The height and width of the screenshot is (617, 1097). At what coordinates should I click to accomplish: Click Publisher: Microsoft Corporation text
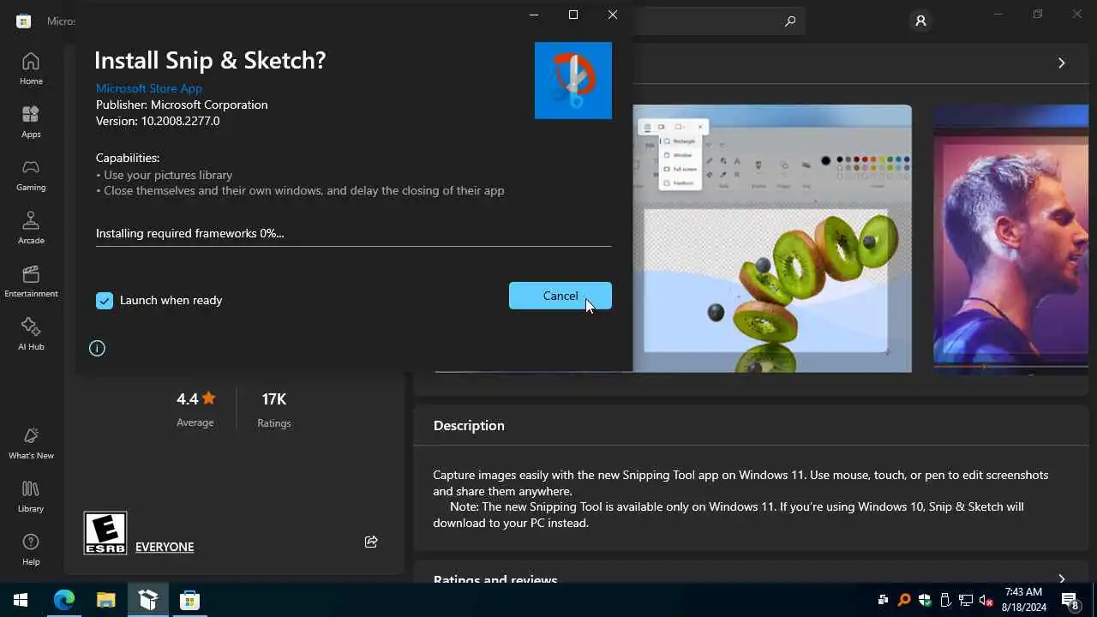[182, 105]
